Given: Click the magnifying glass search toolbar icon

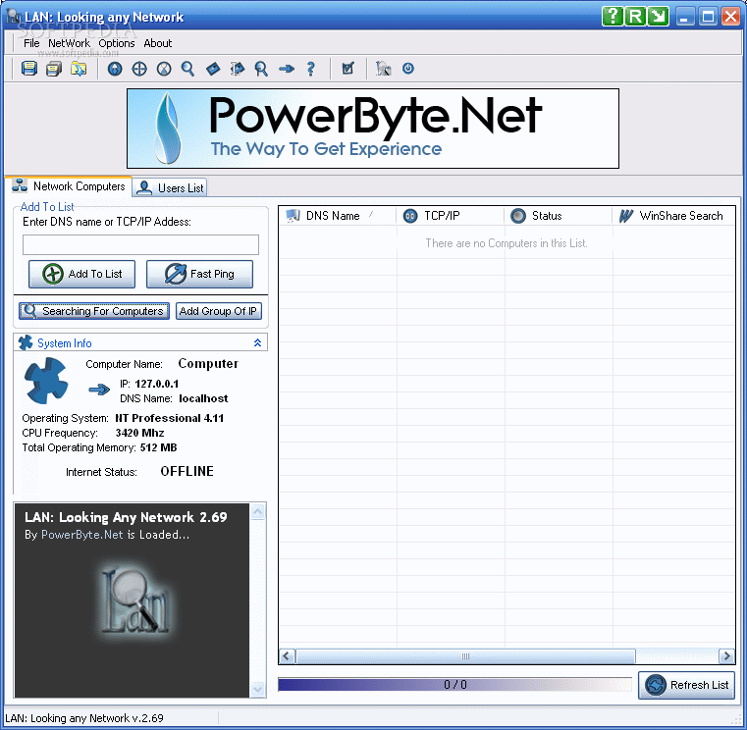Looking at the screenshot, I should [x=187, y=69].
